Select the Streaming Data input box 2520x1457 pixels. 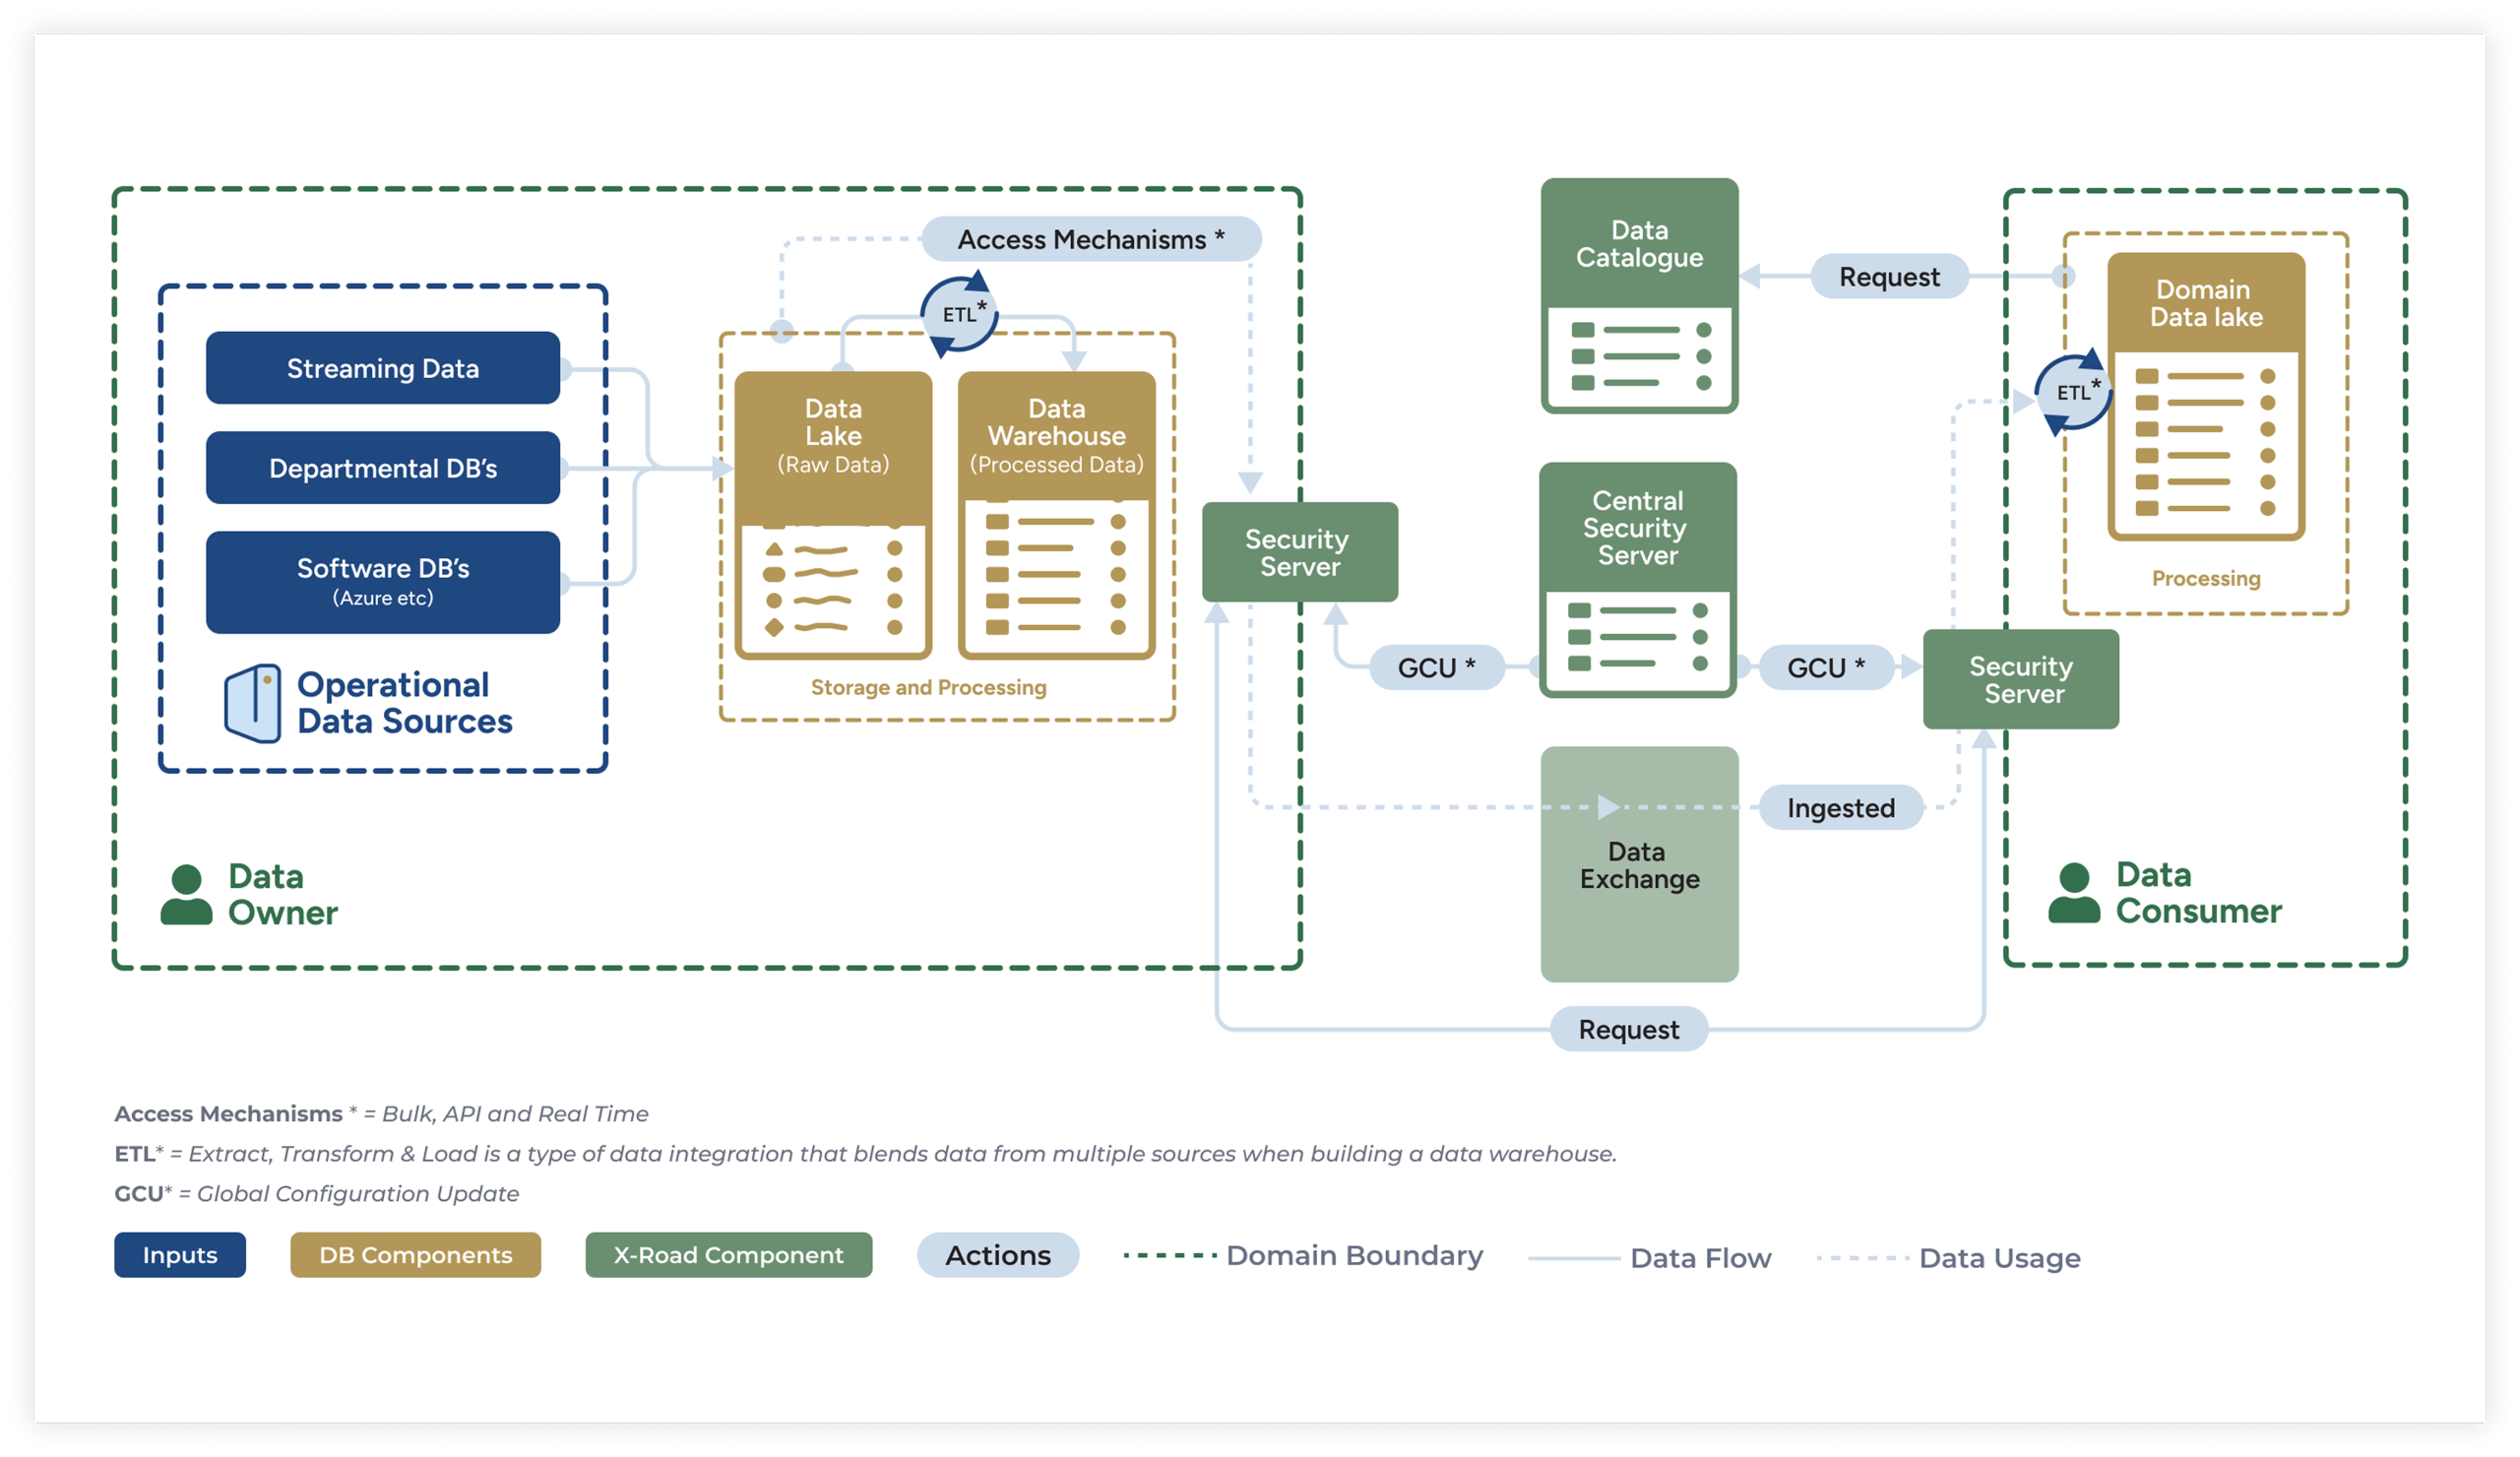point(382,368)
